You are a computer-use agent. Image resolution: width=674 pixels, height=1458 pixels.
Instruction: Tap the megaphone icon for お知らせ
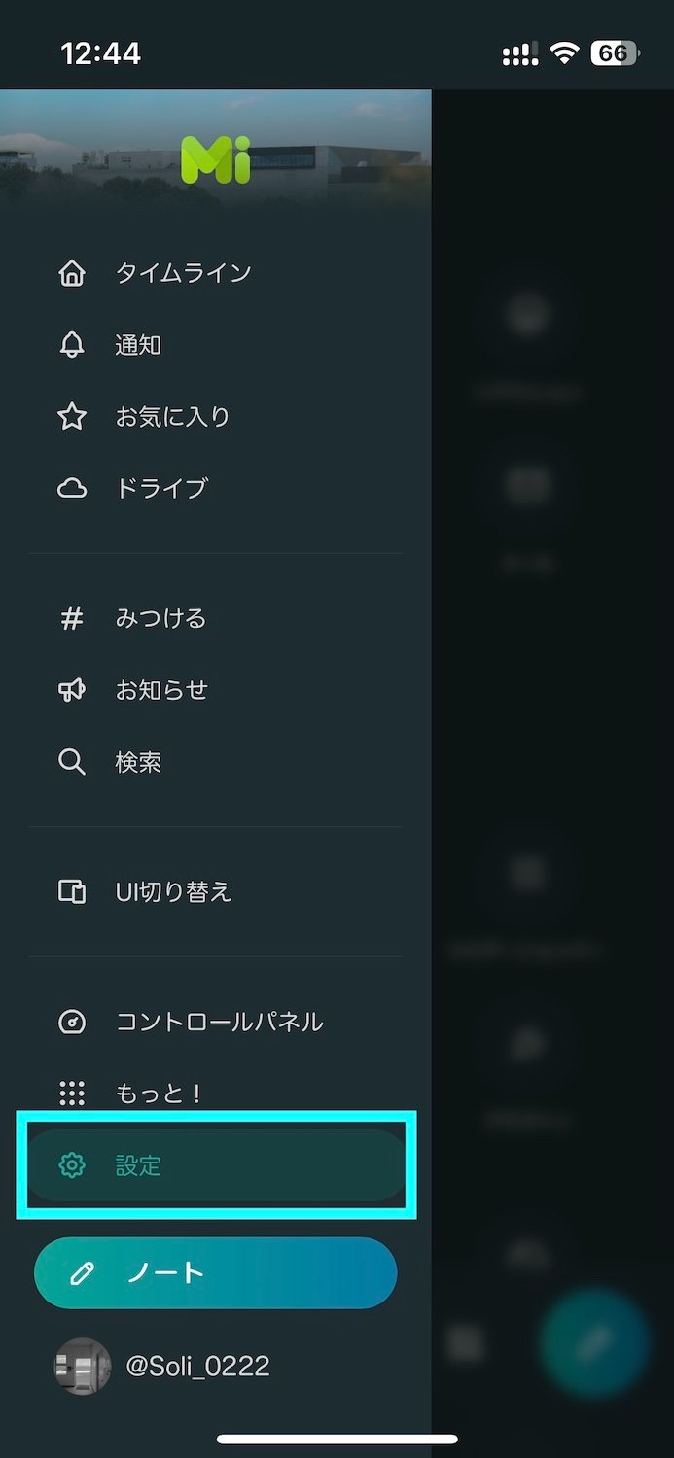coord(72,690)
